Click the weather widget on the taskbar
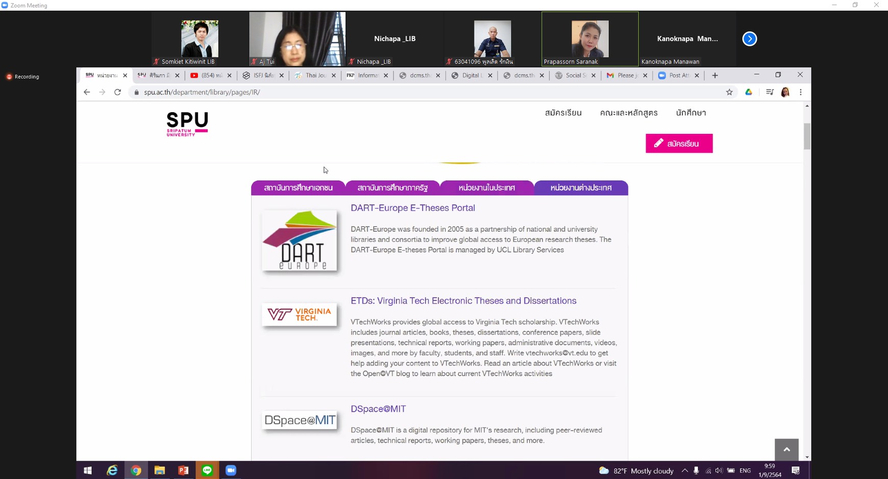888x479 pixels. (x=636, y=471)
